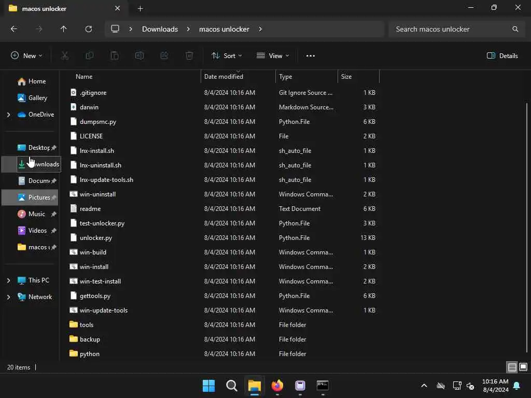Toggle the Details pane
This screenshot has height=398, width=531.
coord(502,56)
